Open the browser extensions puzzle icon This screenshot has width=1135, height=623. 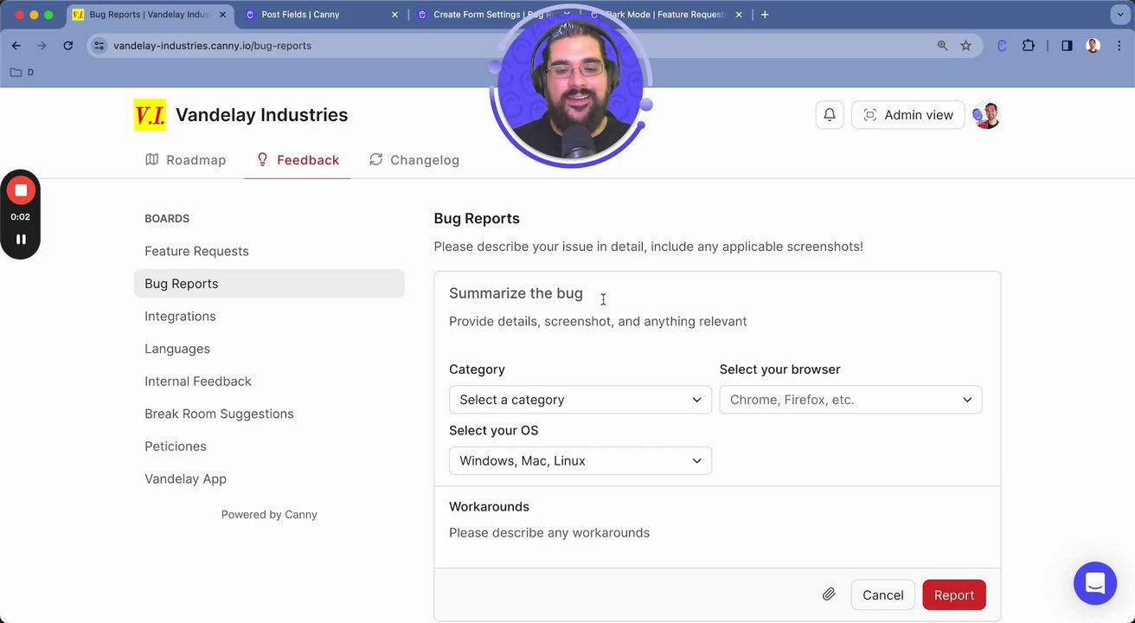click(x=1028, y=46)
